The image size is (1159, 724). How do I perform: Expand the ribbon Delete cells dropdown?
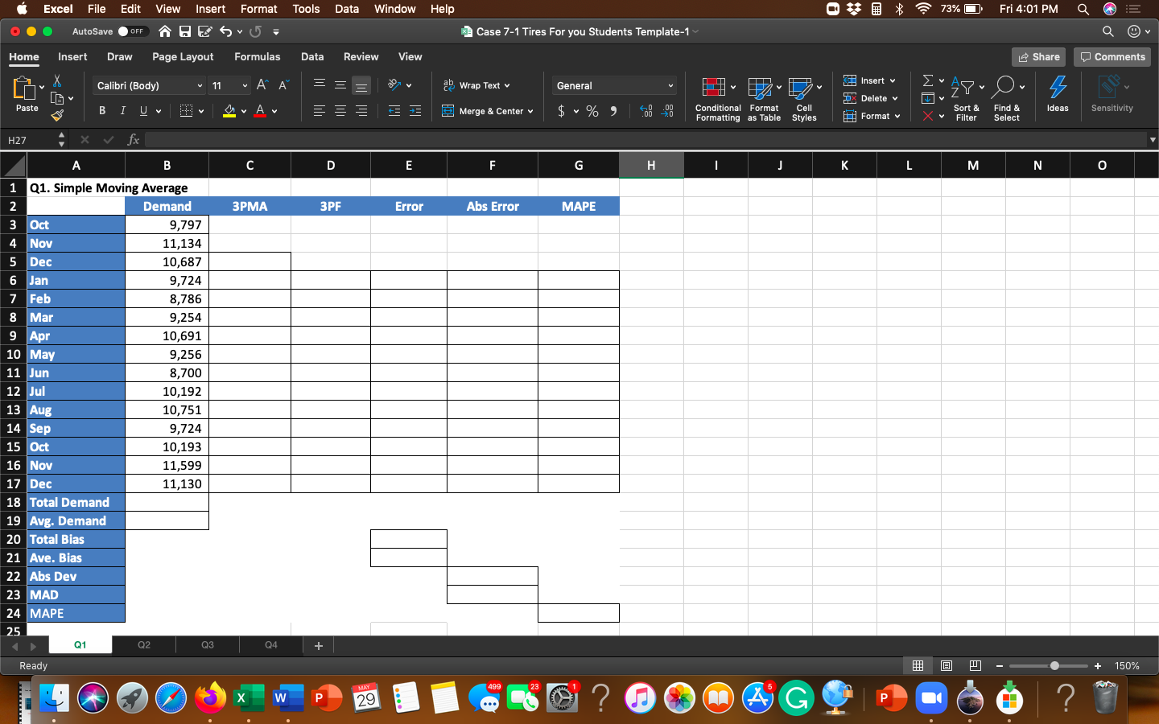(x=894, y=98)
